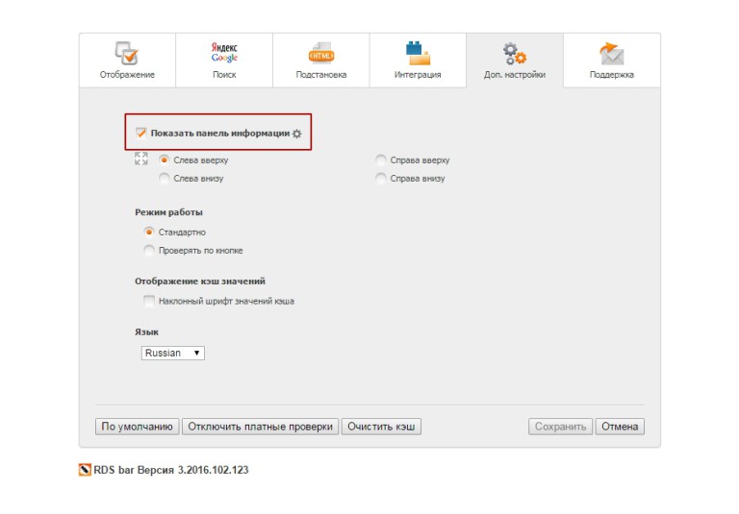Click the RDS bar logo icon
Screen dimensions: 739x514
(x=85, y=471)
